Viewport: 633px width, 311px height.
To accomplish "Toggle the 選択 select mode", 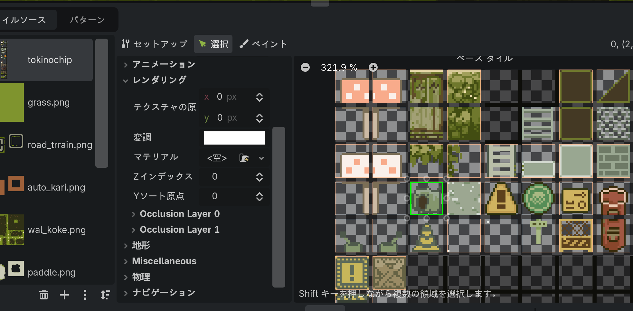I will point(213,44).
